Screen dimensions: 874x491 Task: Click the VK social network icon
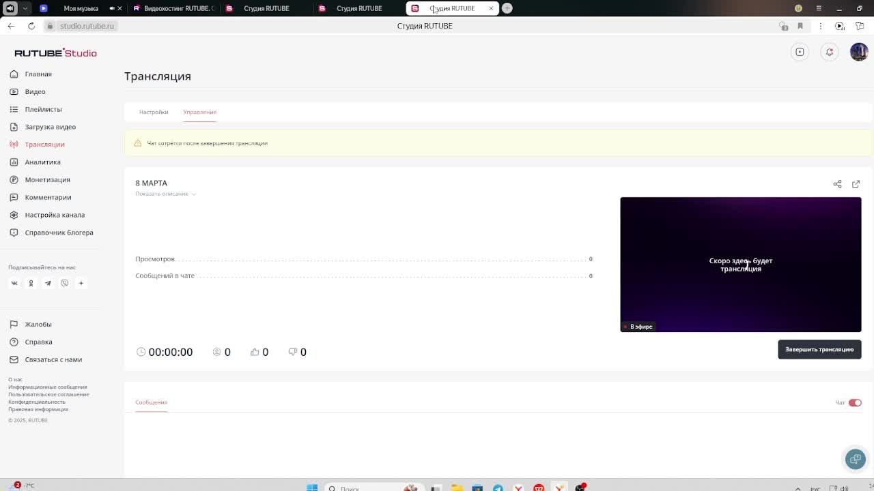(14, 283)
